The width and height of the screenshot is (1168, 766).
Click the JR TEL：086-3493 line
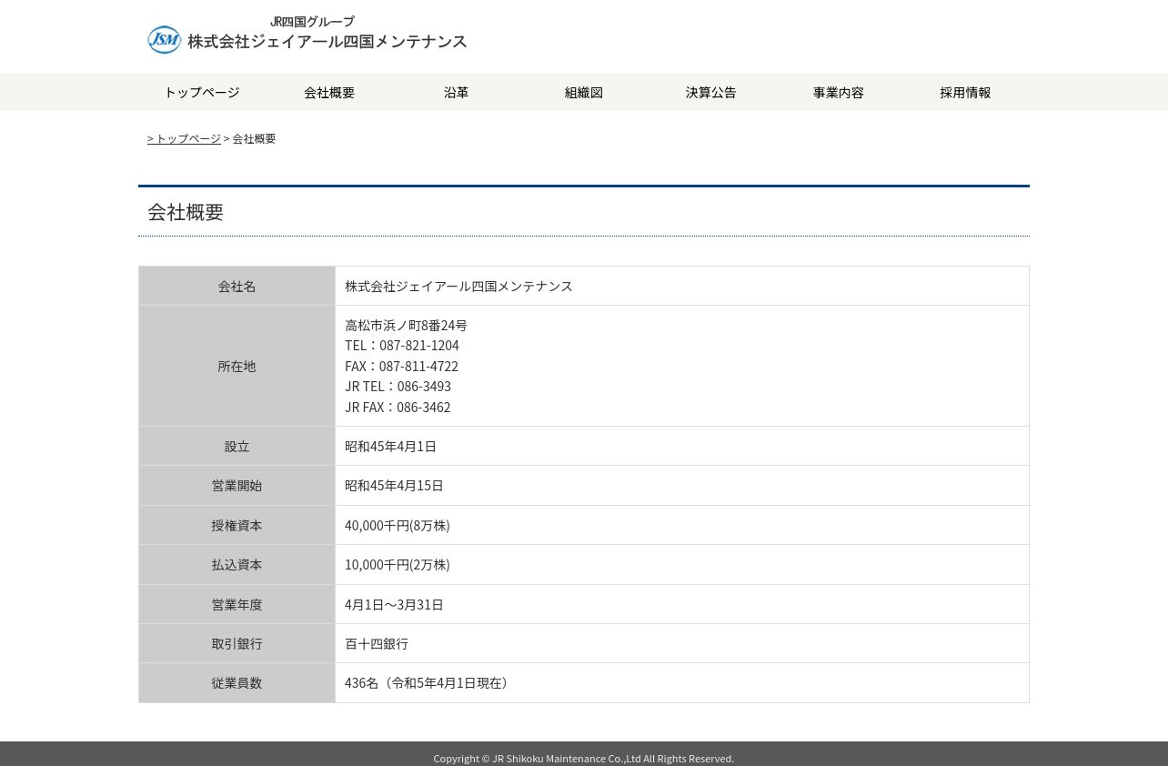(x=398, y=387)
